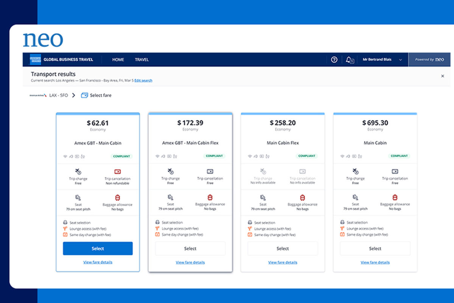Click the Seat icon on $258.20 fare
454x303 pixels.
tap(263, 197)
